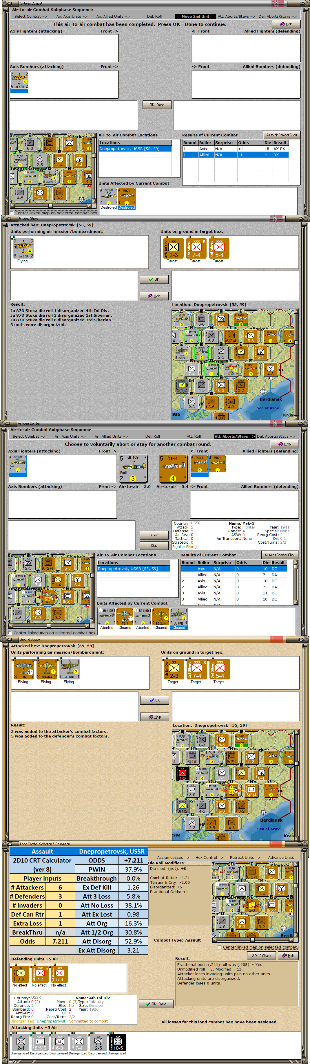Select the Axis 'AX PX' result row
This screenshot has height=1064, width=310.
pyautogui.click(x=235, y=149)
